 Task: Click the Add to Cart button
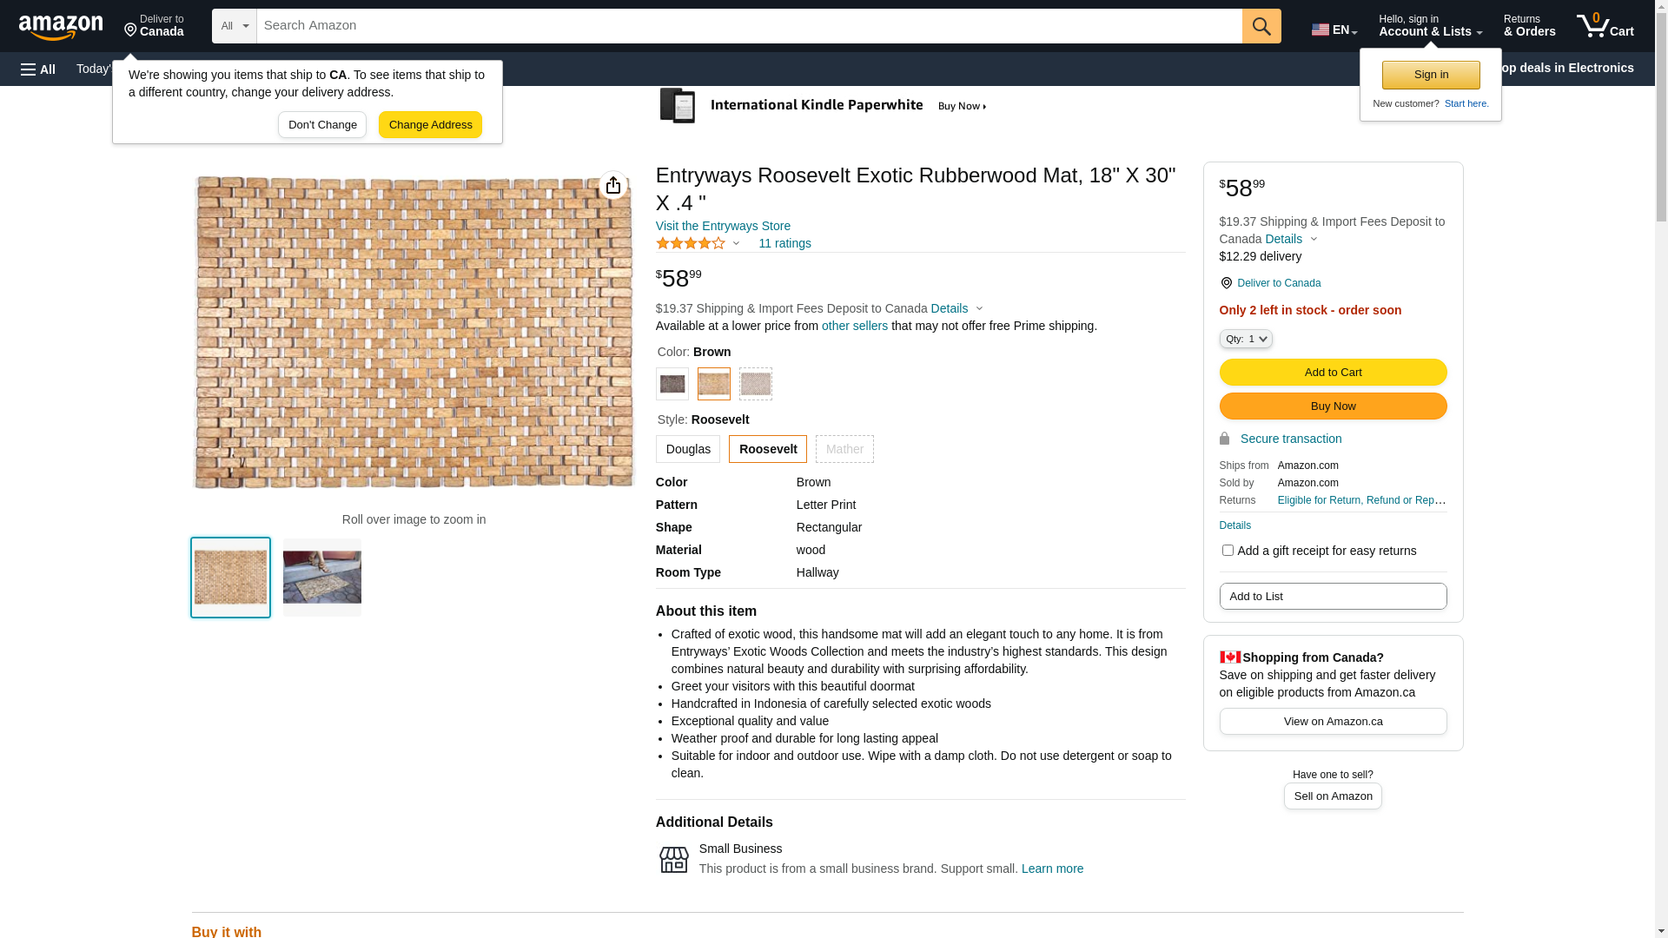click(x=1333, y=372)
